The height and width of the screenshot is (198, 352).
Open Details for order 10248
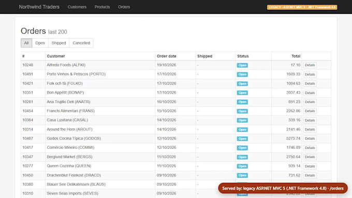pyautogui.click(x=310, y=65)
